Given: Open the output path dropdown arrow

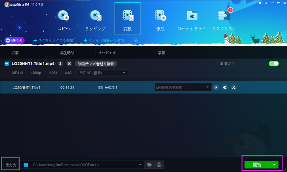Looking at the screenshot, I should pyautogui.click(x=140, y=165).
